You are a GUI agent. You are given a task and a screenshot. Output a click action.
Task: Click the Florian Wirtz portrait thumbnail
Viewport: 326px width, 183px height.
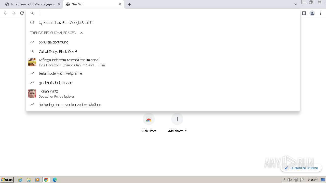(x=32, y=94)
